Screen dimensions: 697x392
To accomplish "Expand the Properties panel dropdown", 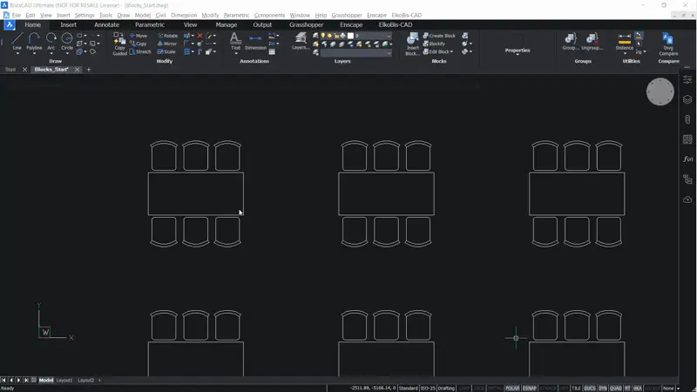I will 518,55.
